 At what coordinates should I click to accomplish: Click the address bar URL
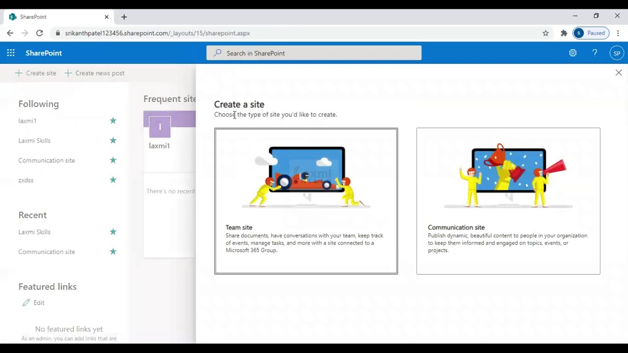click(x=157, y=33)
